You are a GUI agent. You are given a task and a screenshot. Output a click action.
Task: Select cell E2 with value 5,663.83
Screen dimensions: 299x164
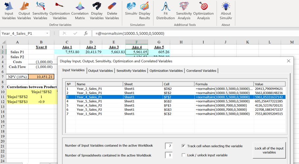click(114, 52)
